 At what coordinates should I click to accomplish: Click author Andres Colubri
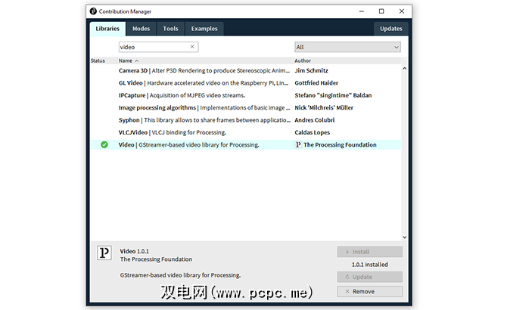[x=314, y=119]
